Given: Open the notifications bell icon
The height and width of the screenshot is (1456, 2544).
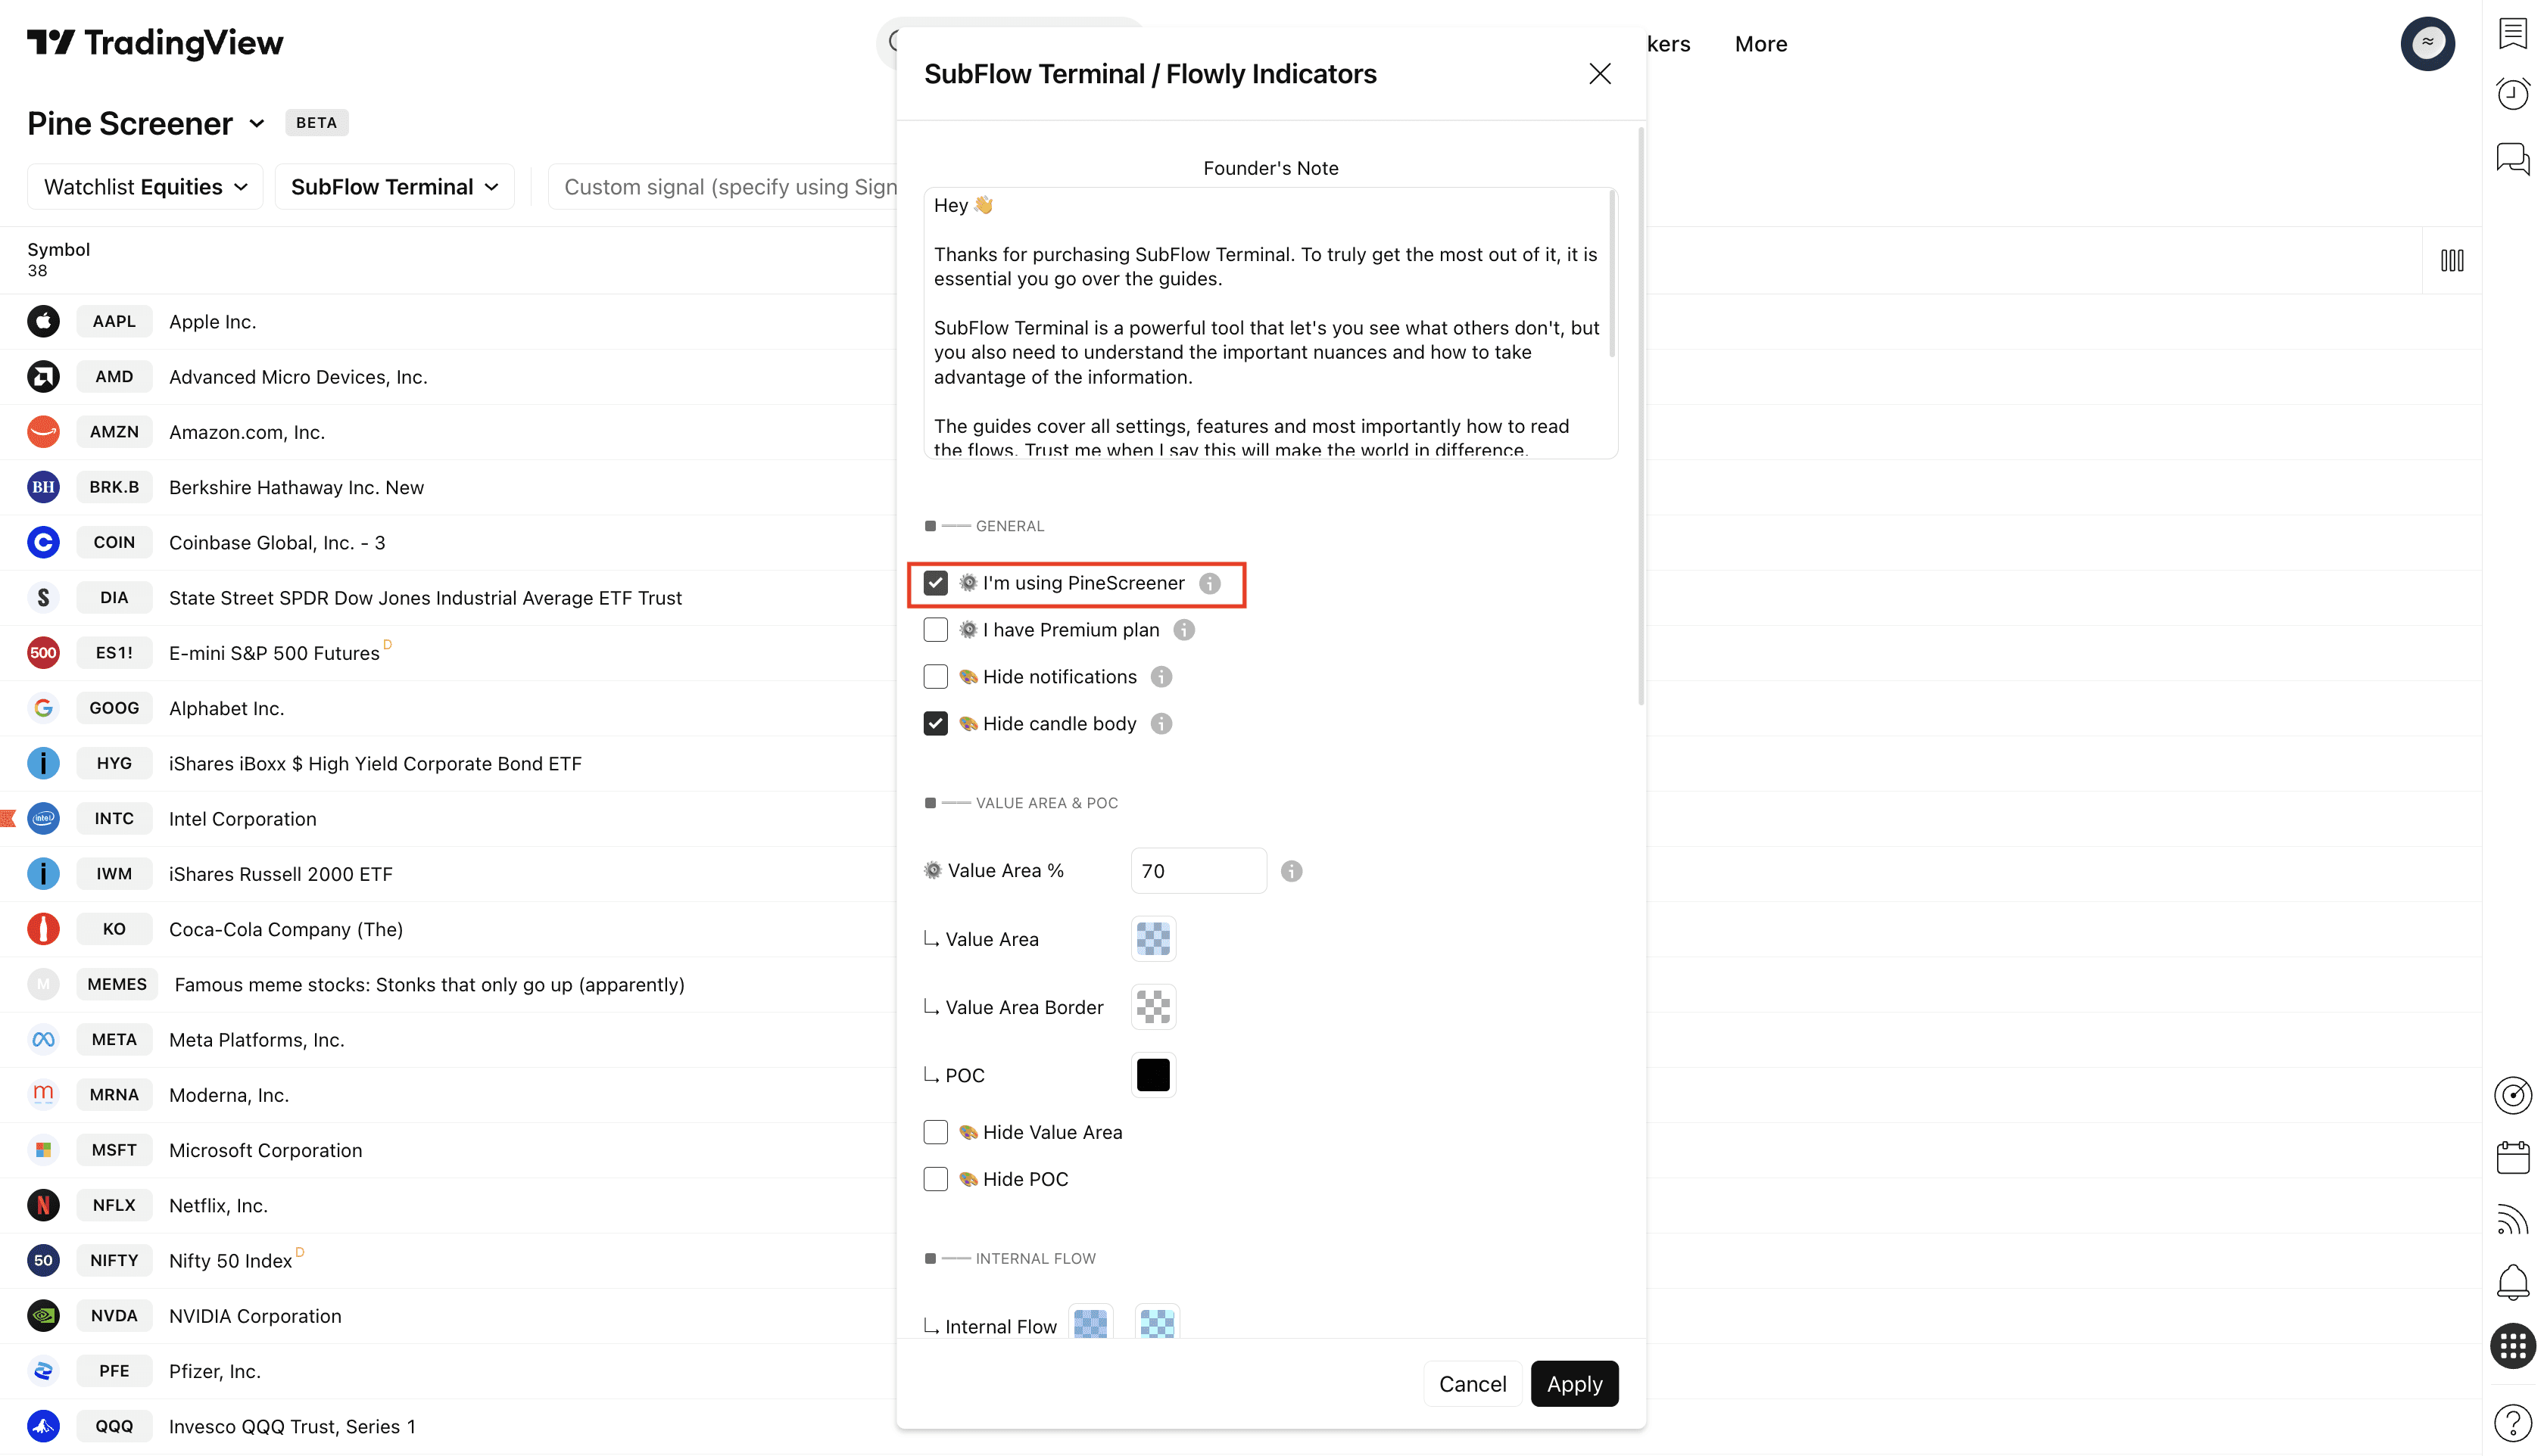Looking at the screenshot, I should coord(2512,1281).
